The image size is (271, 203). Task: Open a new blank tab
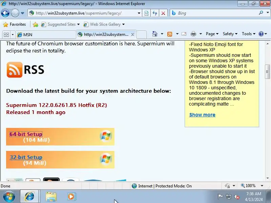142,35
